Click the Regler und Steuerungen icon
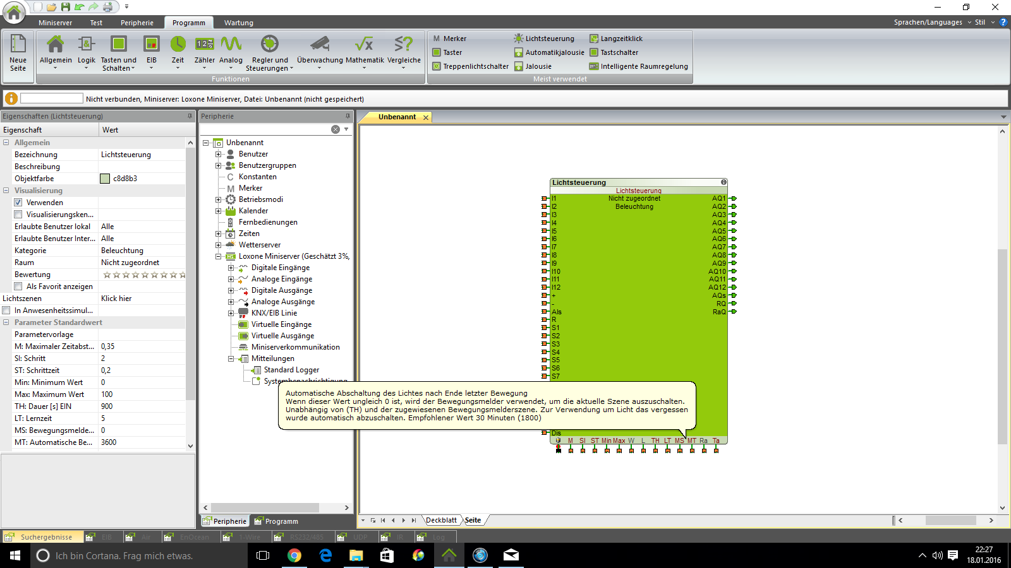 (x=270, y=45)
